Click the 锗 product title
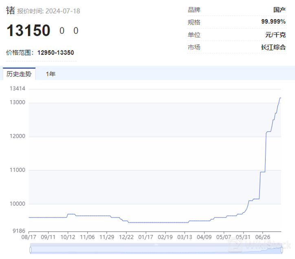The width and height of the screenshot is (295, 259). point(10,10)
